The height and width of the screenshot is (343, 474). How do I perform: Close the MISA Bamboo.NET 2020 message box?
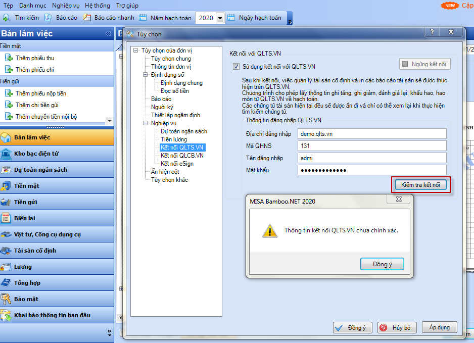coord(399,200)
